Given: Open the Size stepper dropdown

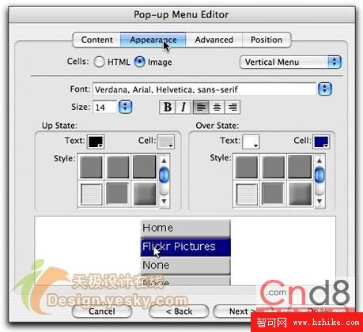Looking at the screenshot, I should pyautogui.click(x=126, y=107).
